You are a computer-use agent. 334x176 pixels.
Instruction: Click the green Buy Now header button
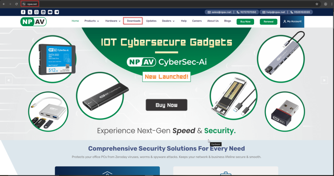245,22
